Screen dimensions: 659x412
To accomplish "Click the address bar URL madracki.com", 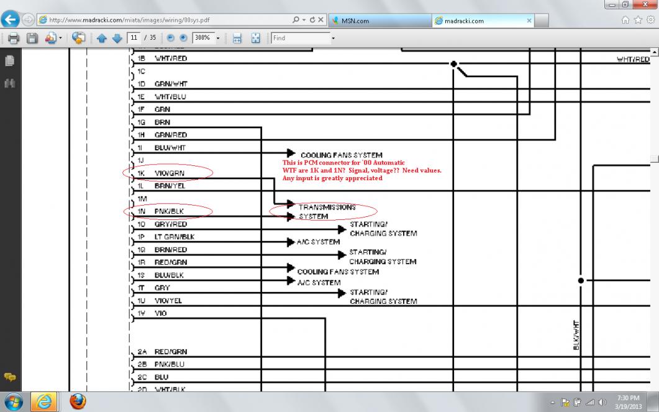I will point(129,20).
